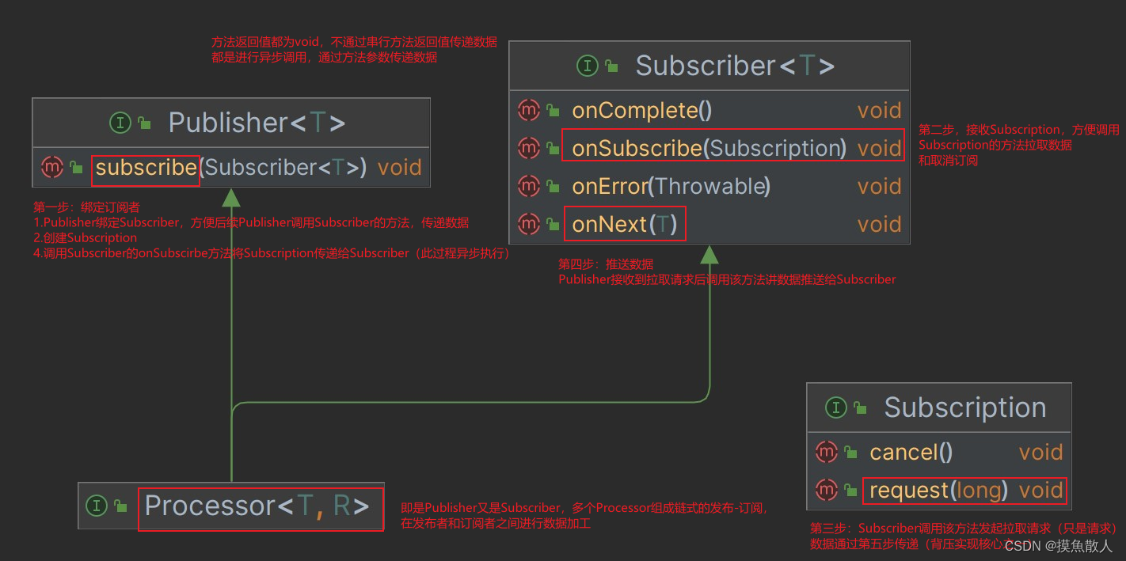This screenshot has width=1126, height=561.
Task: Click the Publisher<T> class title
Action: pos(257,123)
